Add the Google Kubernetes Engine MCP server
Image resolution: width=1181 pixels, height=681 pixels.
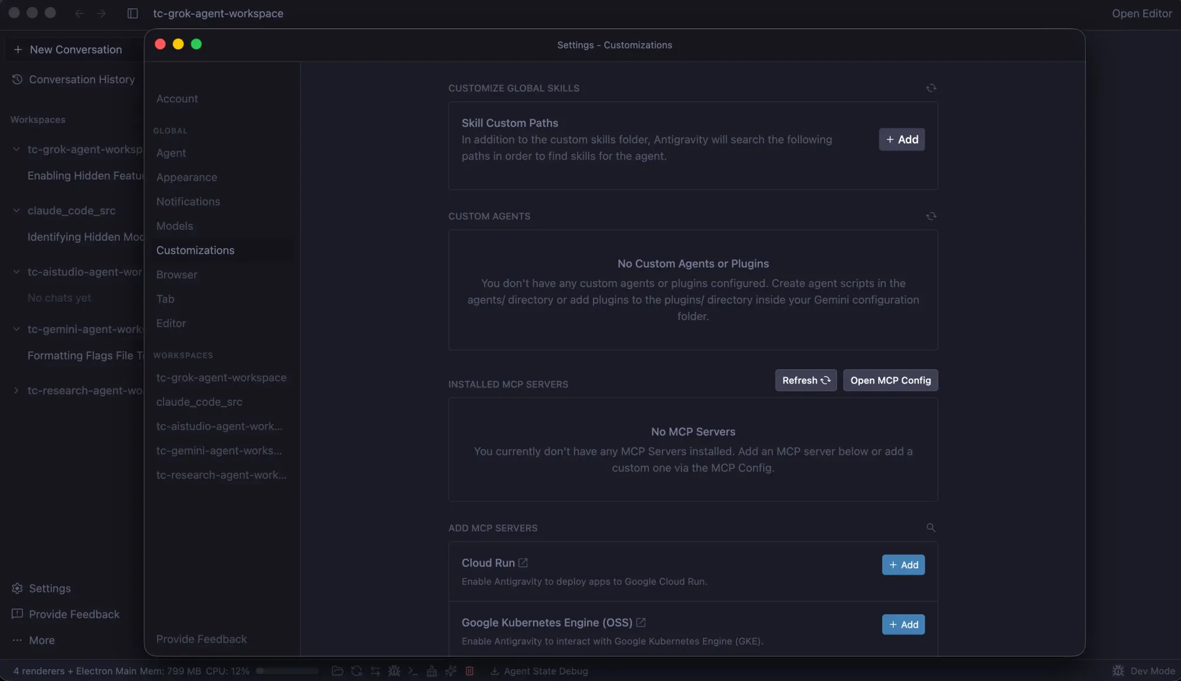pyautogui.click(x=903, y=624)
